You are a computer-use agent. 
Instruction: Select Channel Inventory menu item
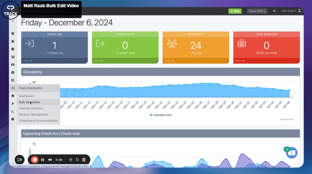[x=31, y=108]
